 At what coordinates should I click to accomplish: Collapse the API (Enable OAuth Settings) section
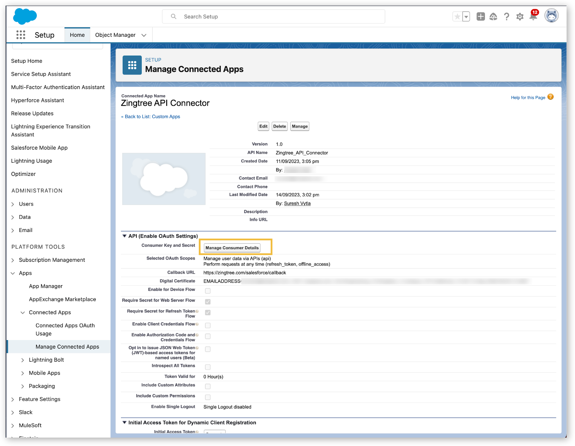click(x=124, y=236)
